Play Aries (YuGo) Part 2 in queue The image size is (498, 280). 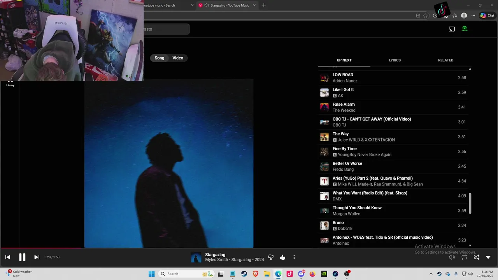(393, 181)
